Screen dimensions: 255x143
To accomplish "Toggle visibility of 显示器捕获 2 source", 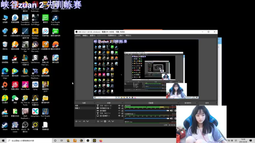I will click(x=119, y=116).
